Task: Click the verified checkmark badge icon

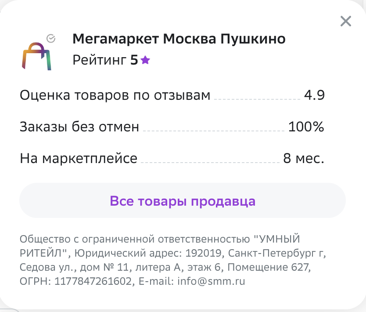Action: point(51,39)
